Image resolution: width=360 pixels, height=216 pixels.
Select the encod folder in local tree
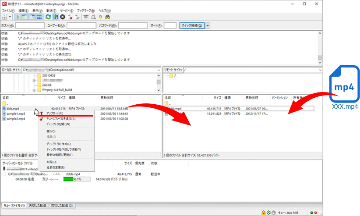(46, 85)
